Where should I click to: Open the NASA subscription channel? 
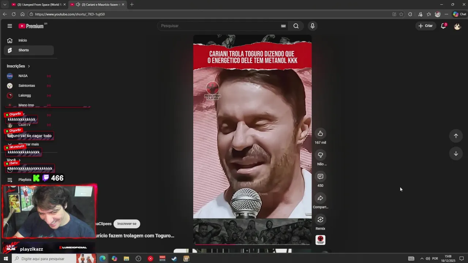29,76
